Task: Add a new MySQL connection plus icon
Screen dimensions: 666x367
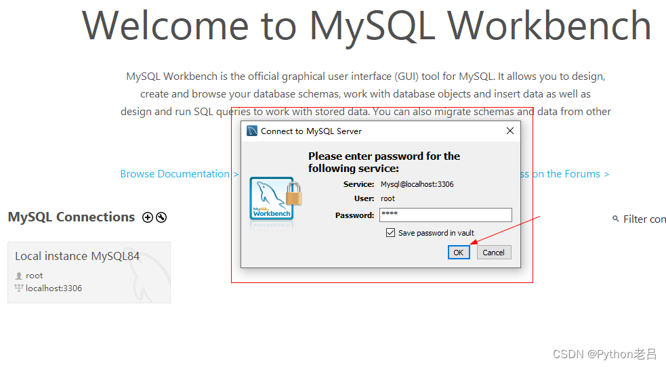Action: [x=148, y=217]
